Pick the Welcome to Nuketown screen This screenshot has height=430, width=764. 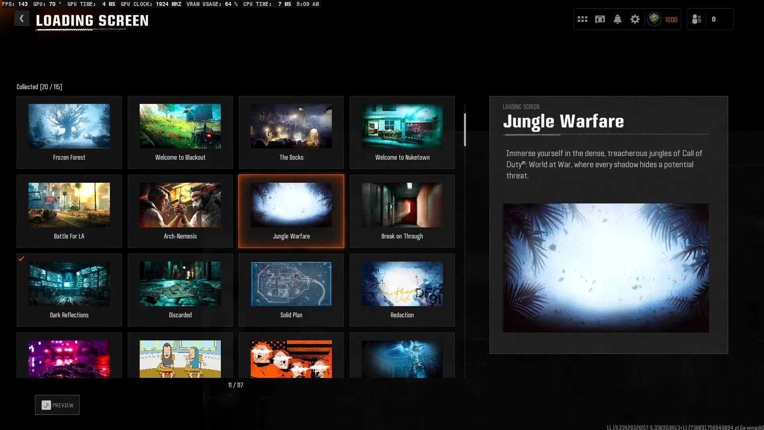click(x=402, y=132)
